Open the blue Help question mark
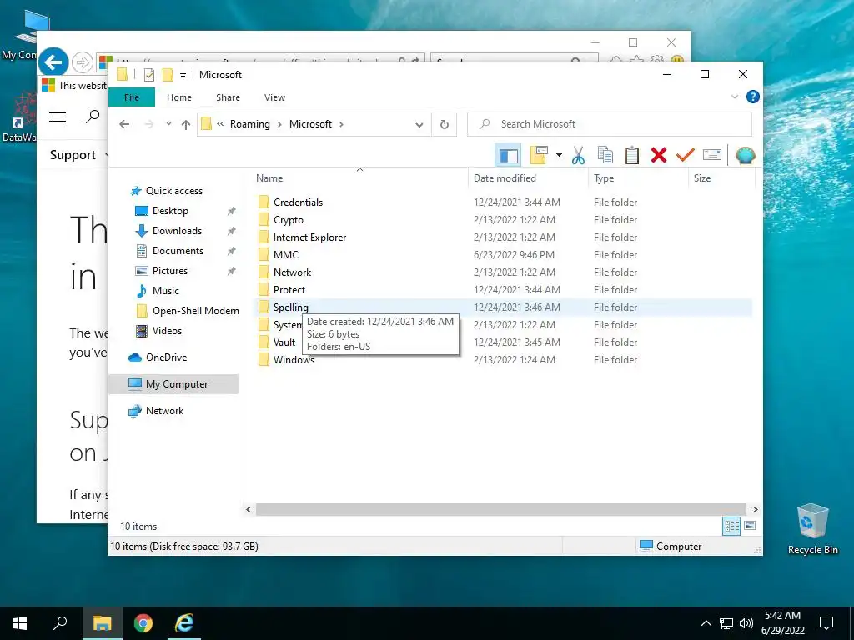854x640 pixels. coord(753,97)
